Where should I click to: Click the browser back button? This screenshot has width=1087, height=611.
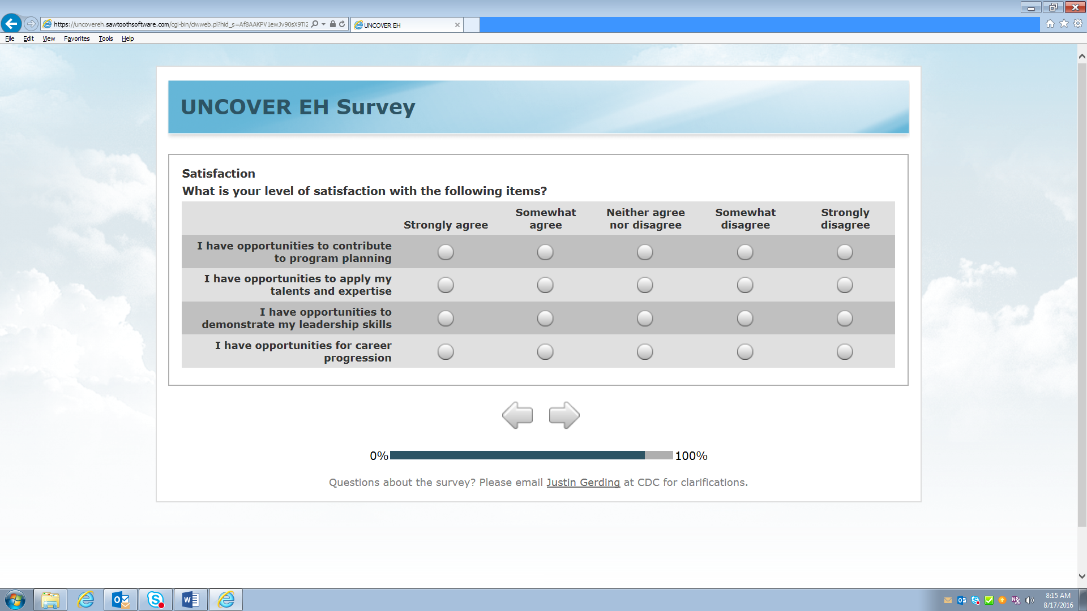point(11,24)
